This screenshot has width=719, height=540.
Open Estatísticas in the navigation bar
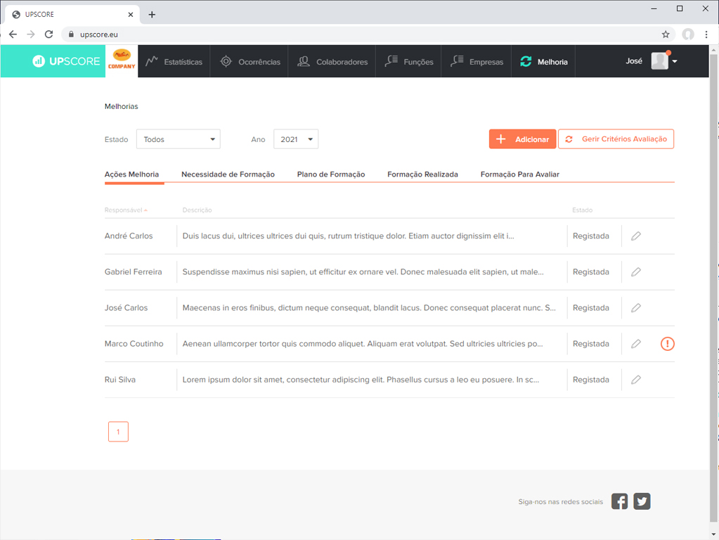[174, 61]
